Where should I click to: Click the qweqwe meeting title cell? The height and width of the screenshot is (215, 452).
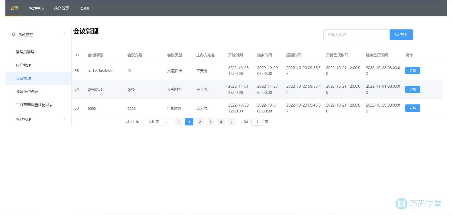(95, 89)
